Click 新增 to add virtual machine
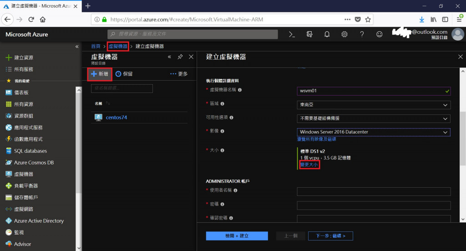Image resolution: width=466 pixels, height=251 pixels. 100,74
